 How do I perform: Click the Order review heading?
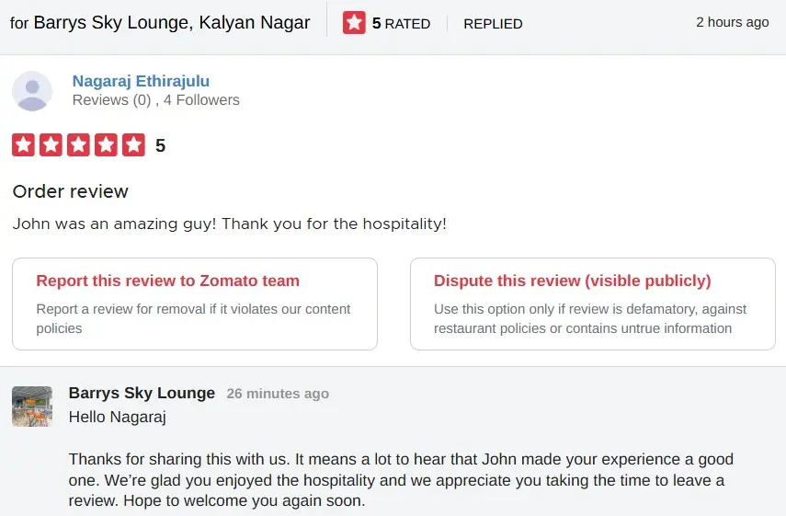(70, 191)
